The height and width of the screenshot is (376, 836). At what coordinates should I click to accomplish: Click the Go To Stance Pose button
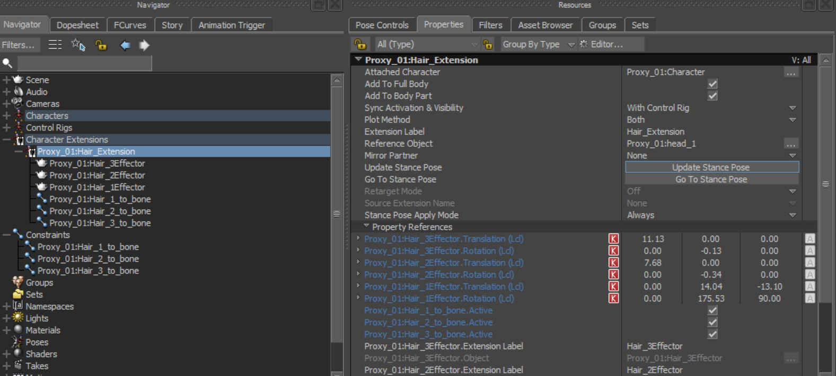click(711, 180)
